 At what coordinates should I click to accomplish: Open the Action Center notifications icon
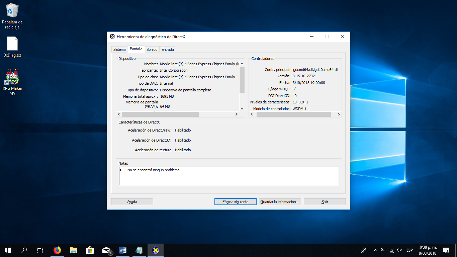point(446,250)
